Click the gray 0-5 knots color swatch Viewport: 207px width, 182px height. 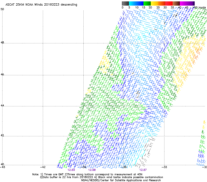pyautogui.click(x=125, y=3)
